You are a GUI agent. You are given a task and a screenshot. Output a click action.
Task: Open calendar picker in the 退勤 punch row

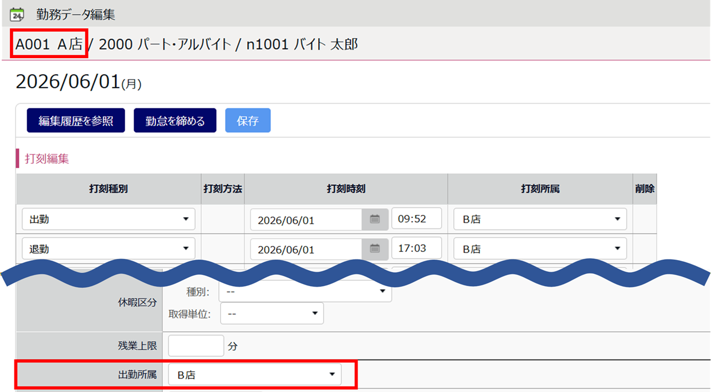[375, 249]
